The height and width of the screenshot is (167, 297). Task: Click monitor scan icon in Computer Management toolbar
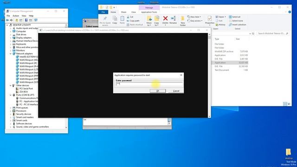click(x=36, y=20)
